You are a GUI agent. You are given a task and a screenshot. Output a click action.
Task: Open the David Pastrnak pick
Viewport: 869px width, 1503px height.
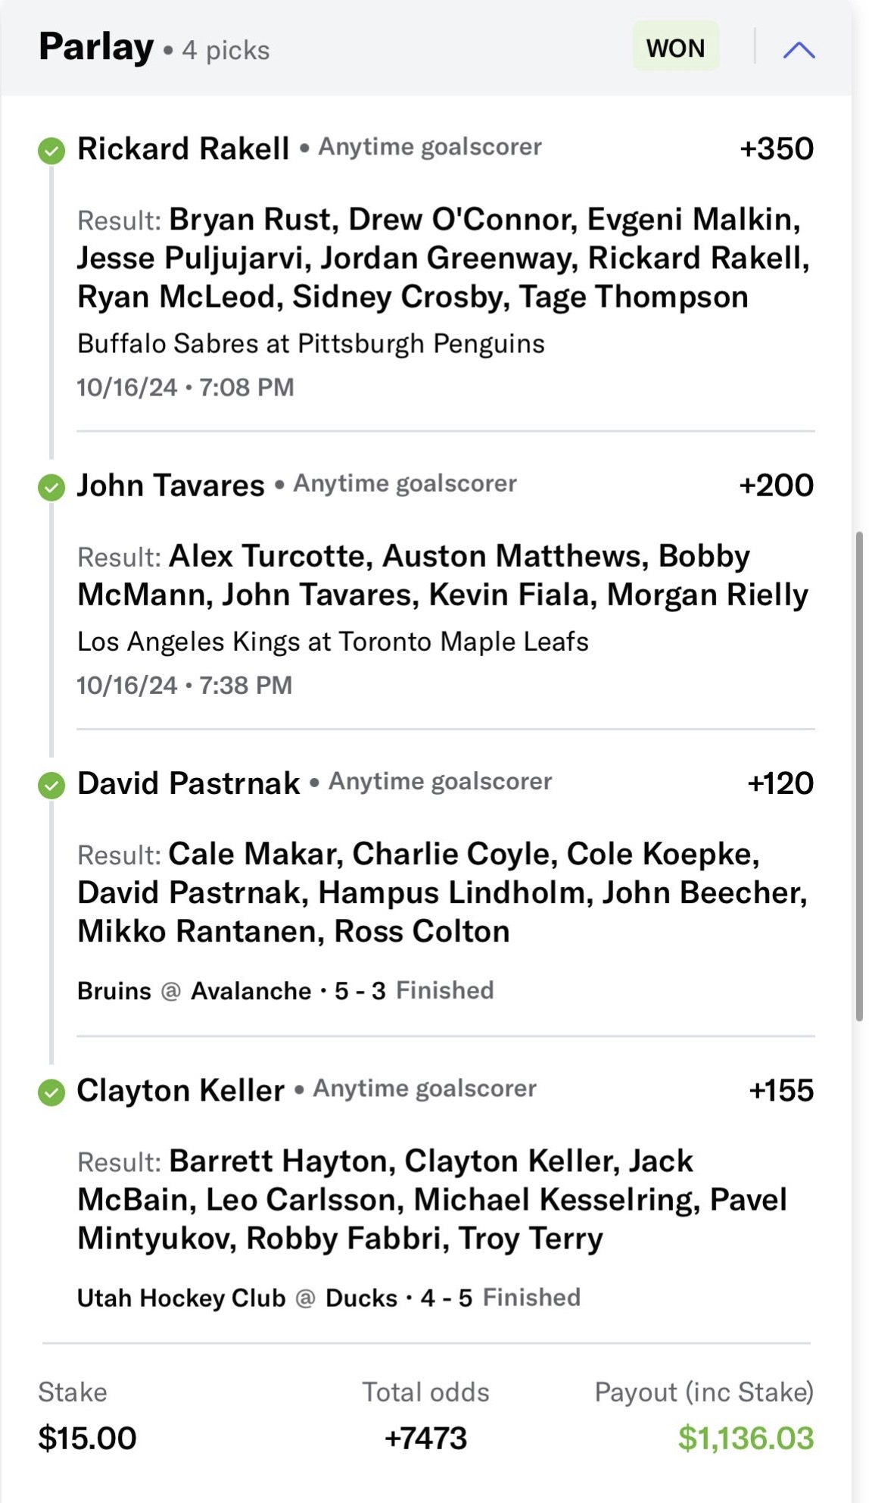tap(188, 783)
